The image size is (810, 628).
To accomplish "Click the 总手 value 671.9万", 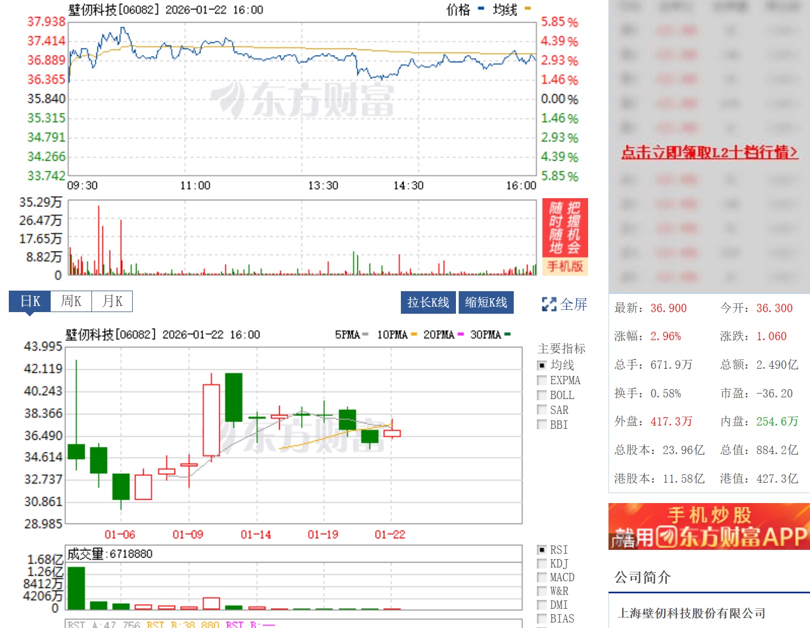I will point(671,365).
